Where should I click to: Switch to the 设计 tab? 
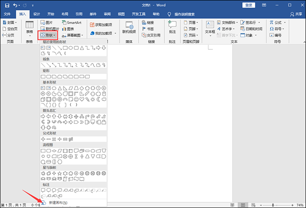point(37,14)
